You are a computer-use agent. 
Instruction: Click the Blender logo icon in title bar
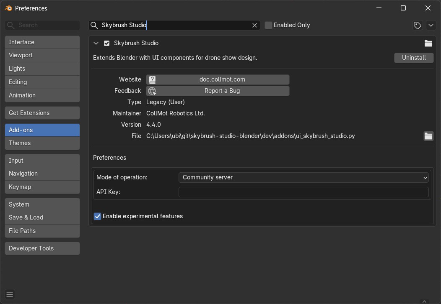coord(8,8)
